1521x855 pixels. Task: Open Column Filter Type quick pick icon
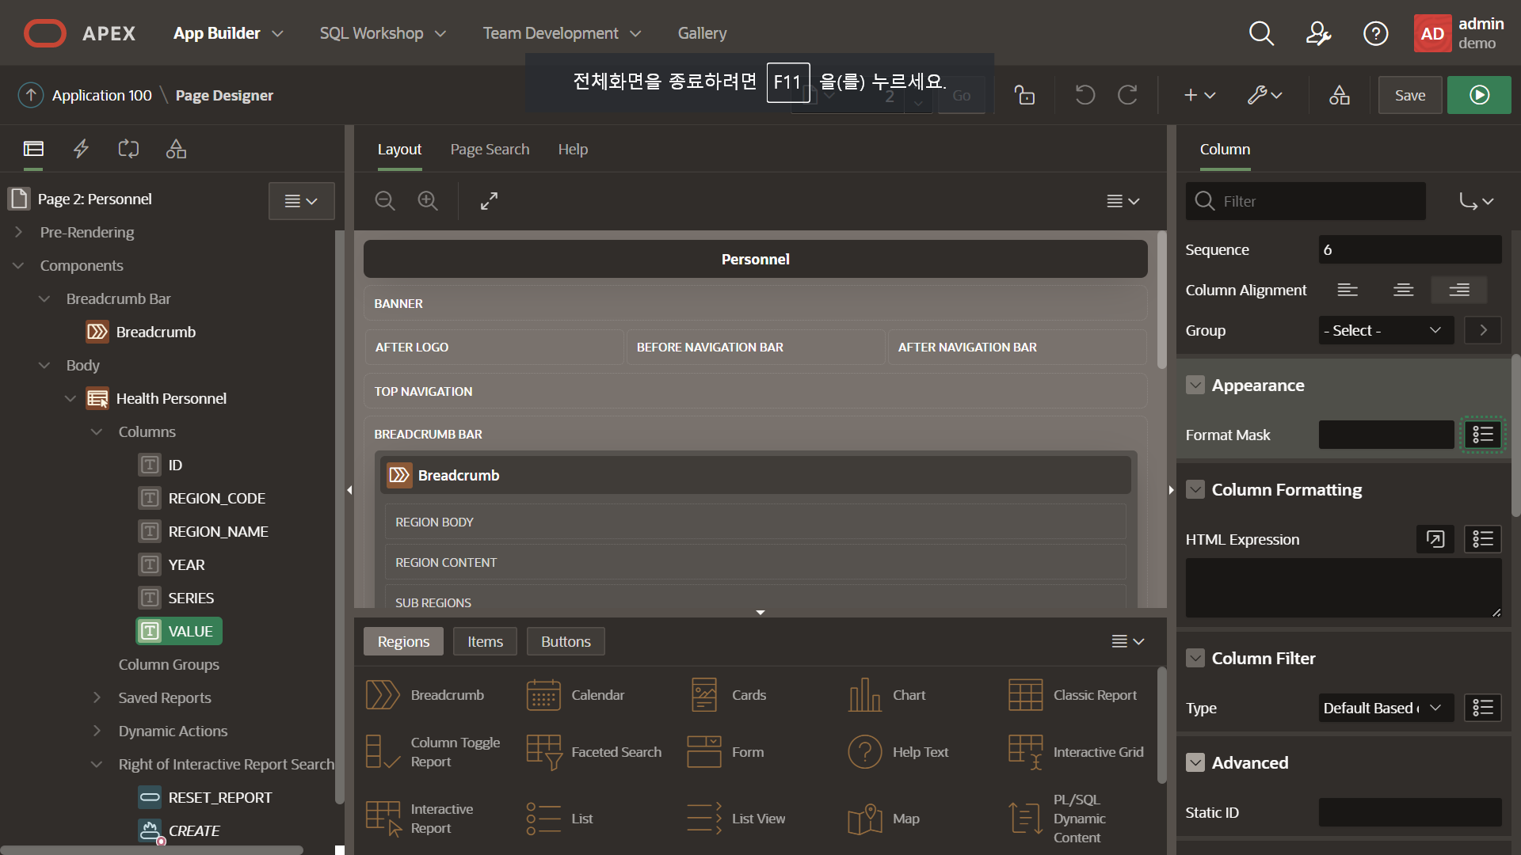coord(1483,708)
